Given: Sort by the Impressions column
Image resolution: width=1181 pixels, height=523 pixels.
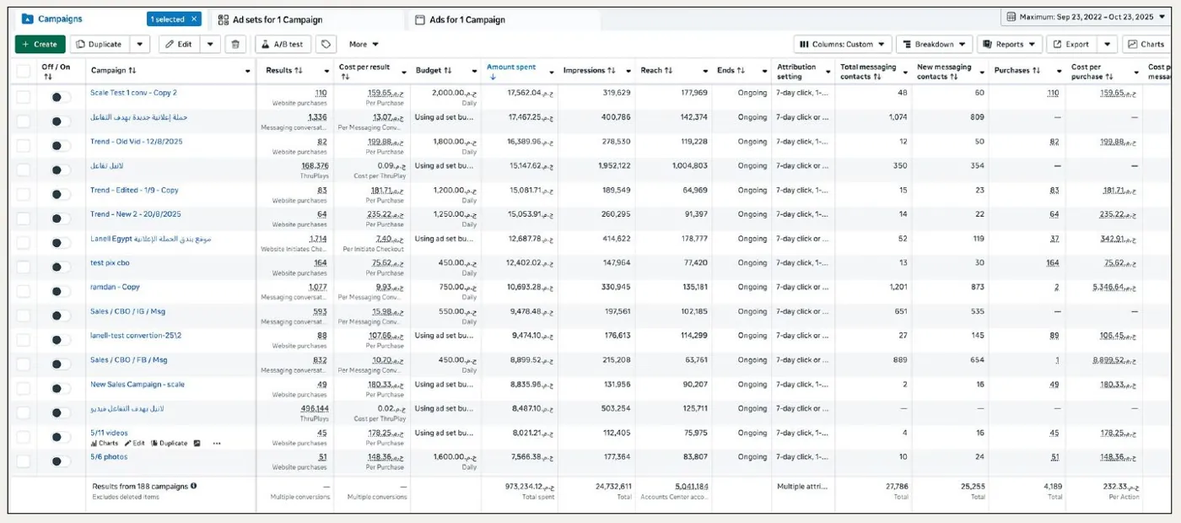Looking at the screenshot, I should pos(612,71).
